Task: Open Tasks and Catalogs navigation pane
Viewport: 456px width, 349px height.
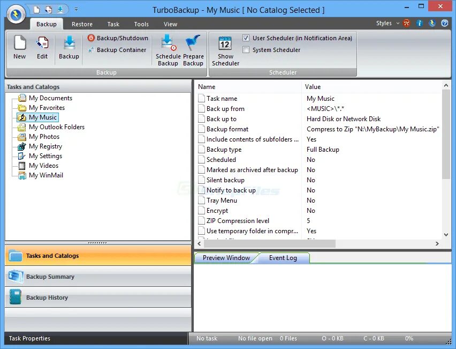Action: point(98,256)
